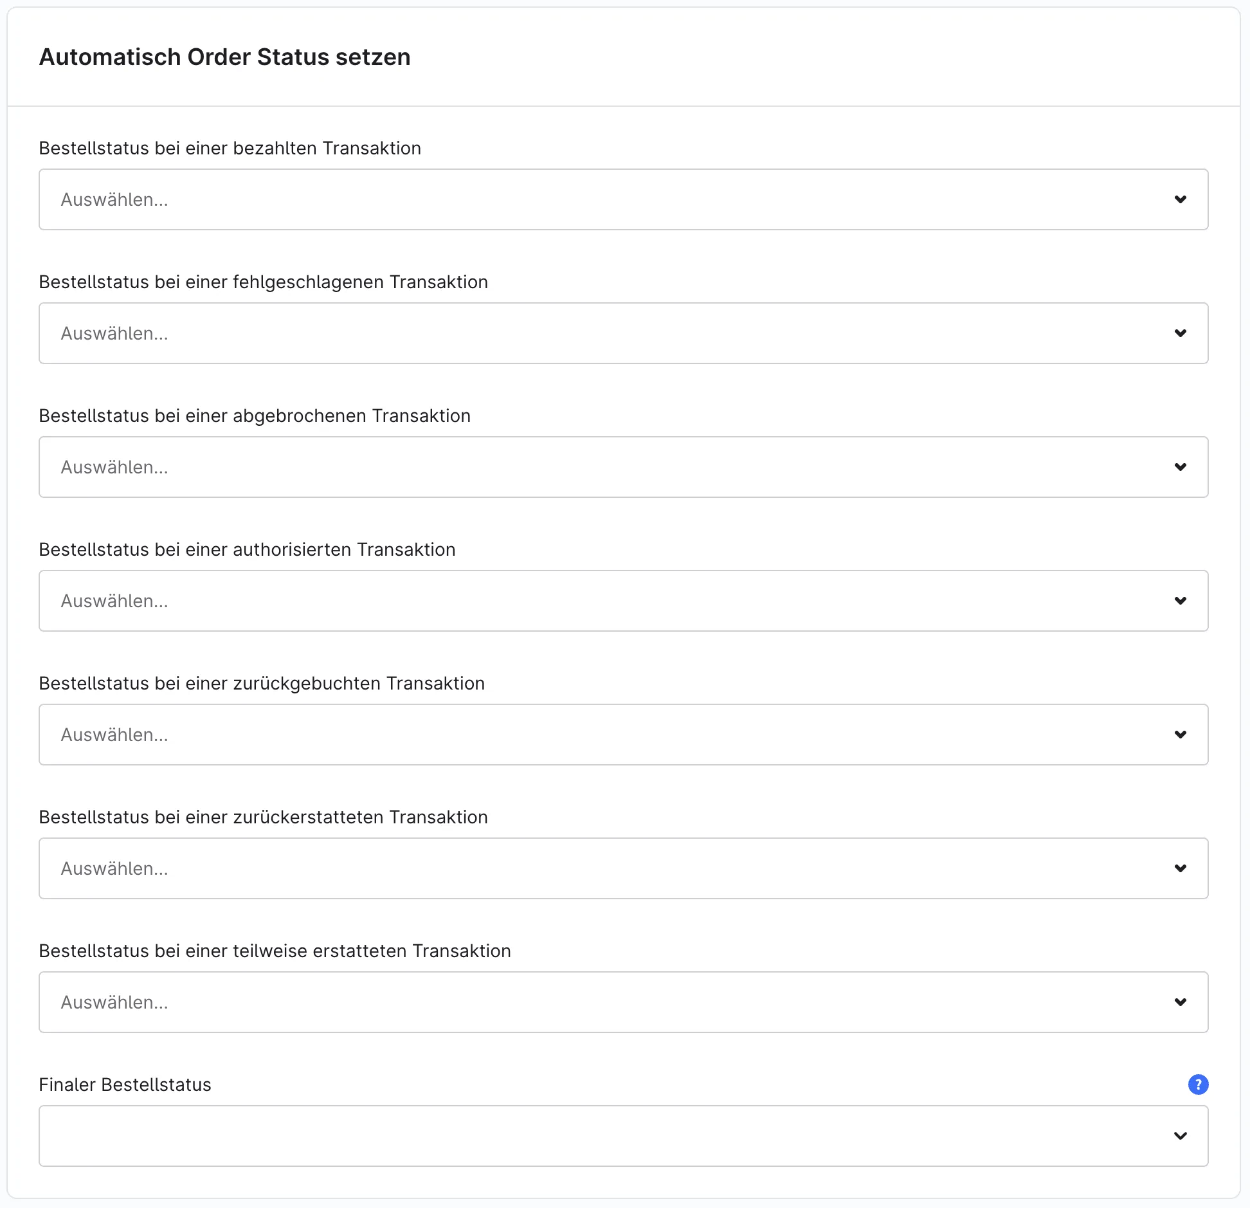The height and width of the screenshot is (1208, 1250).
Task: Click the 'Bestellstatus bei einer bezahlten Transaktion' label
Action: coord(230,148)
